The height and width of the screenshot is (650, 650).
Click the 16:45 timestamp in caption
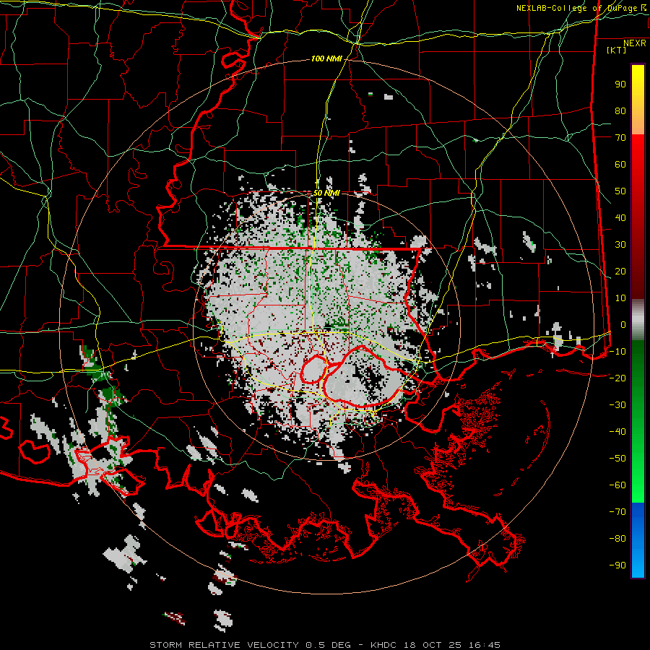[484, 645]
